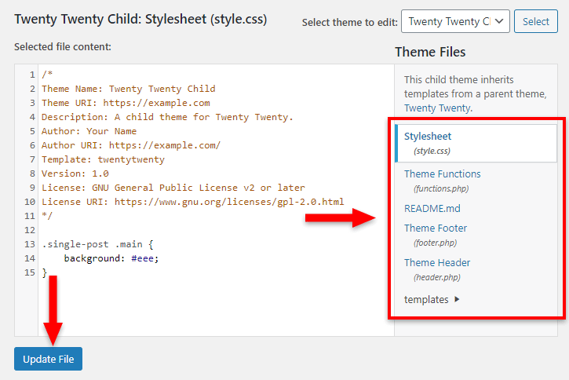Click the 'Author URI' code line

(x=131, y=145)
